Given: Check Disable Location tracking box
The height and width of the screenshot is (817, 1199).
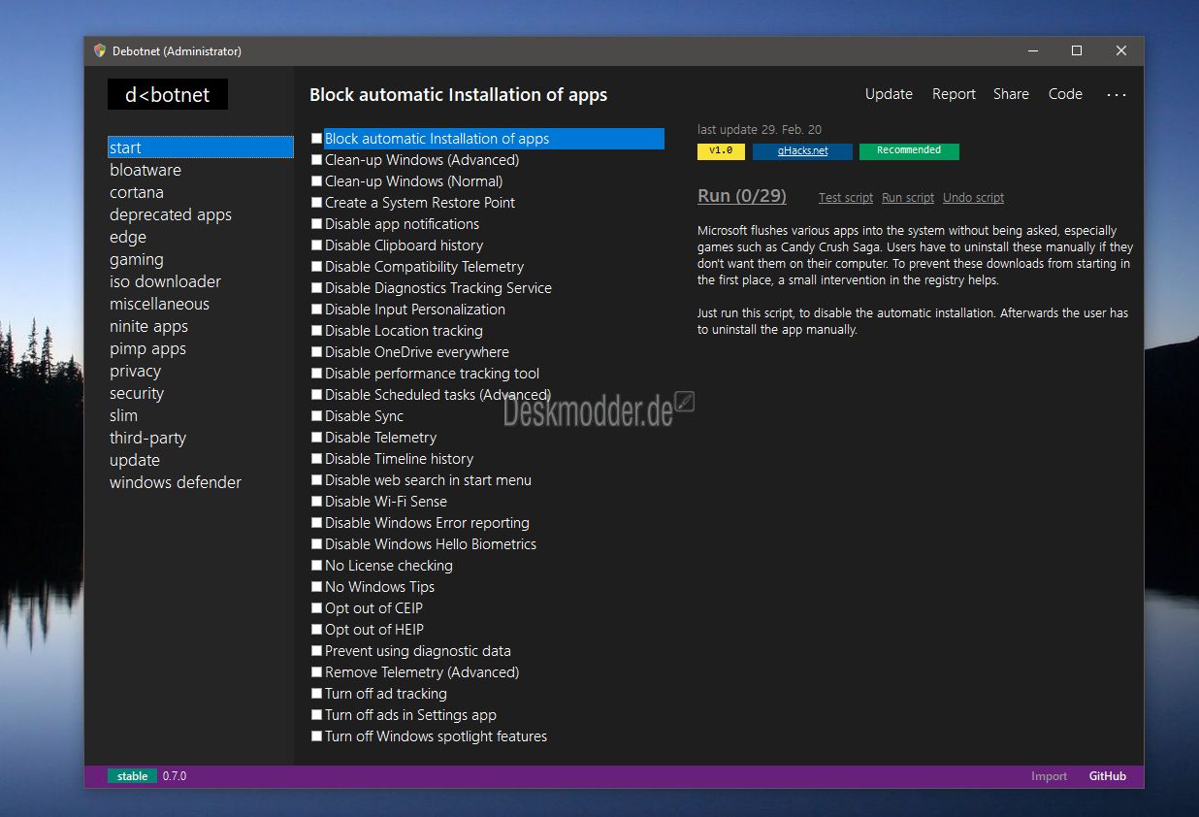Looking at the screenshot, I should click(x=316, y=331).
